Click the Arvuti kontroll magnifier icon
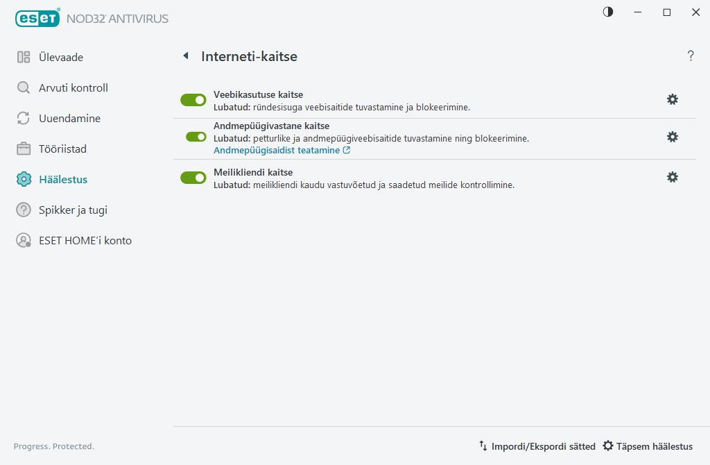The width and height of the screenshot is (710, 465). coord(24,88)
